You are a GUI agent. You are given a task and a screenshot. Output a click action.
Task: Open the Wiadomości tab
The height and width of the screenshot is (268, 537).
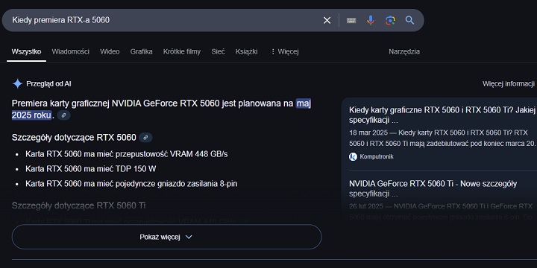(x=71, y=51)
